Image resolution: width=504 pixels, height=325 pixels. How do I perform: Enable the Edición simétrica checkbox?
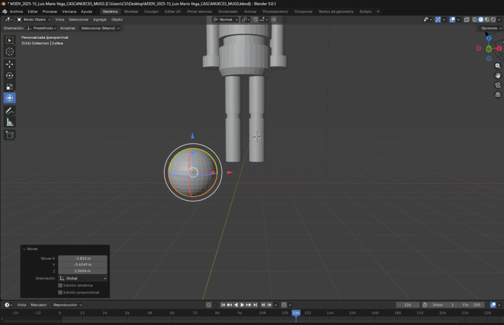61,285
